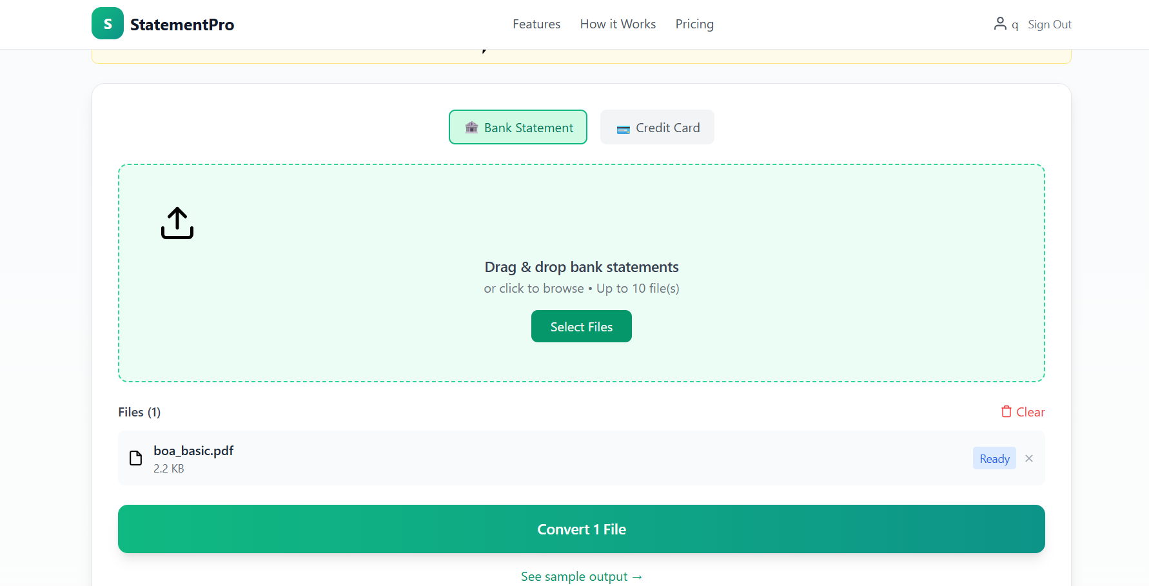Open the Features page
This screenshot has width=1149, height=586.
(536, 24)
